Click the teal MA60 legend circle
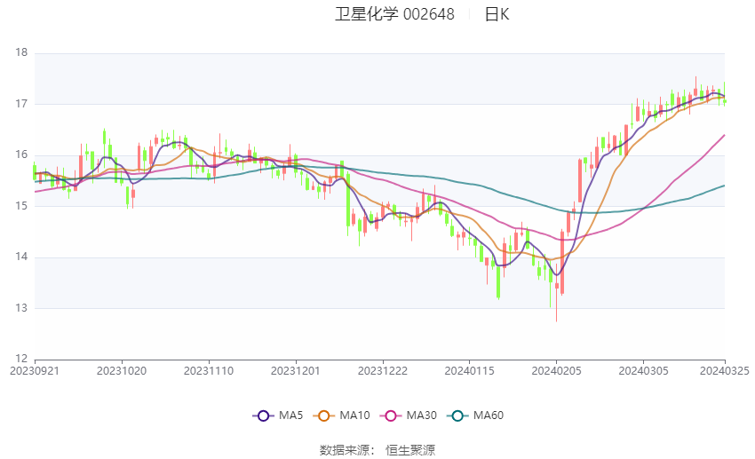755x459 pixels. (457, 415)
